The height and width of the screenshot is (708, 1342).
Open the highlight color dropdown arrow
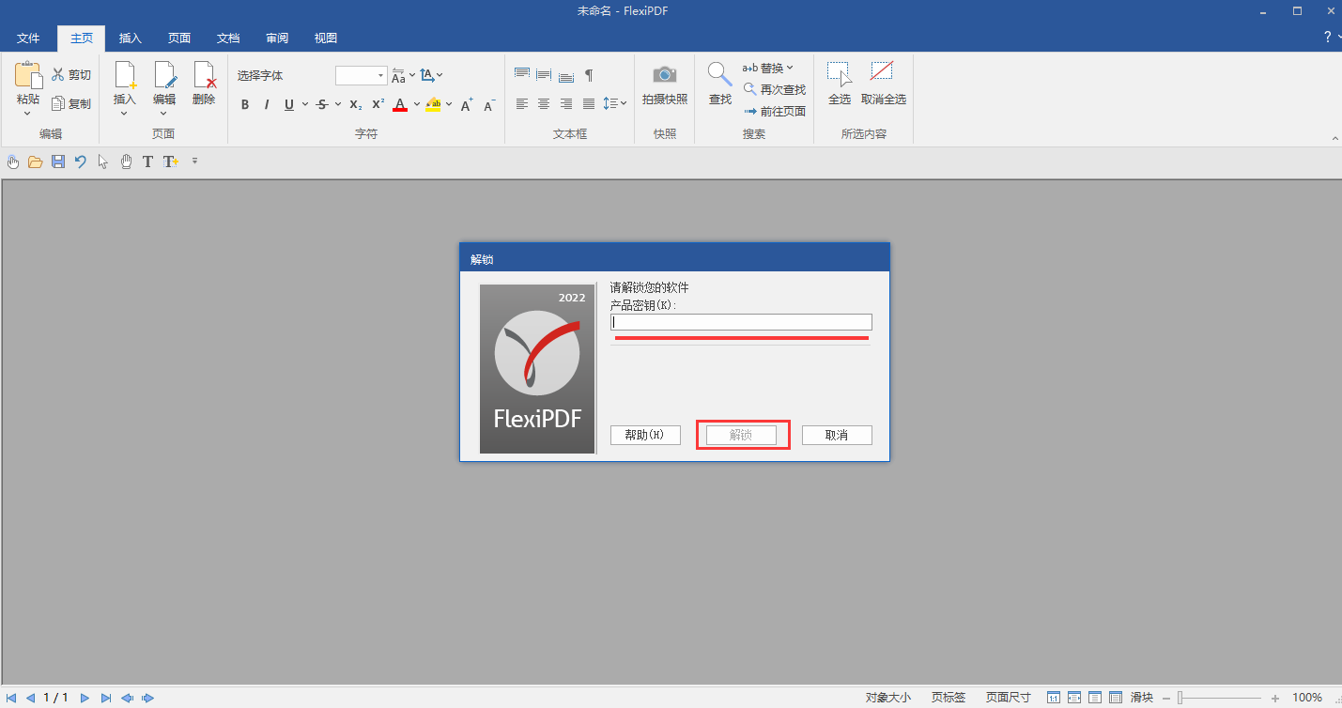[448, 104]
